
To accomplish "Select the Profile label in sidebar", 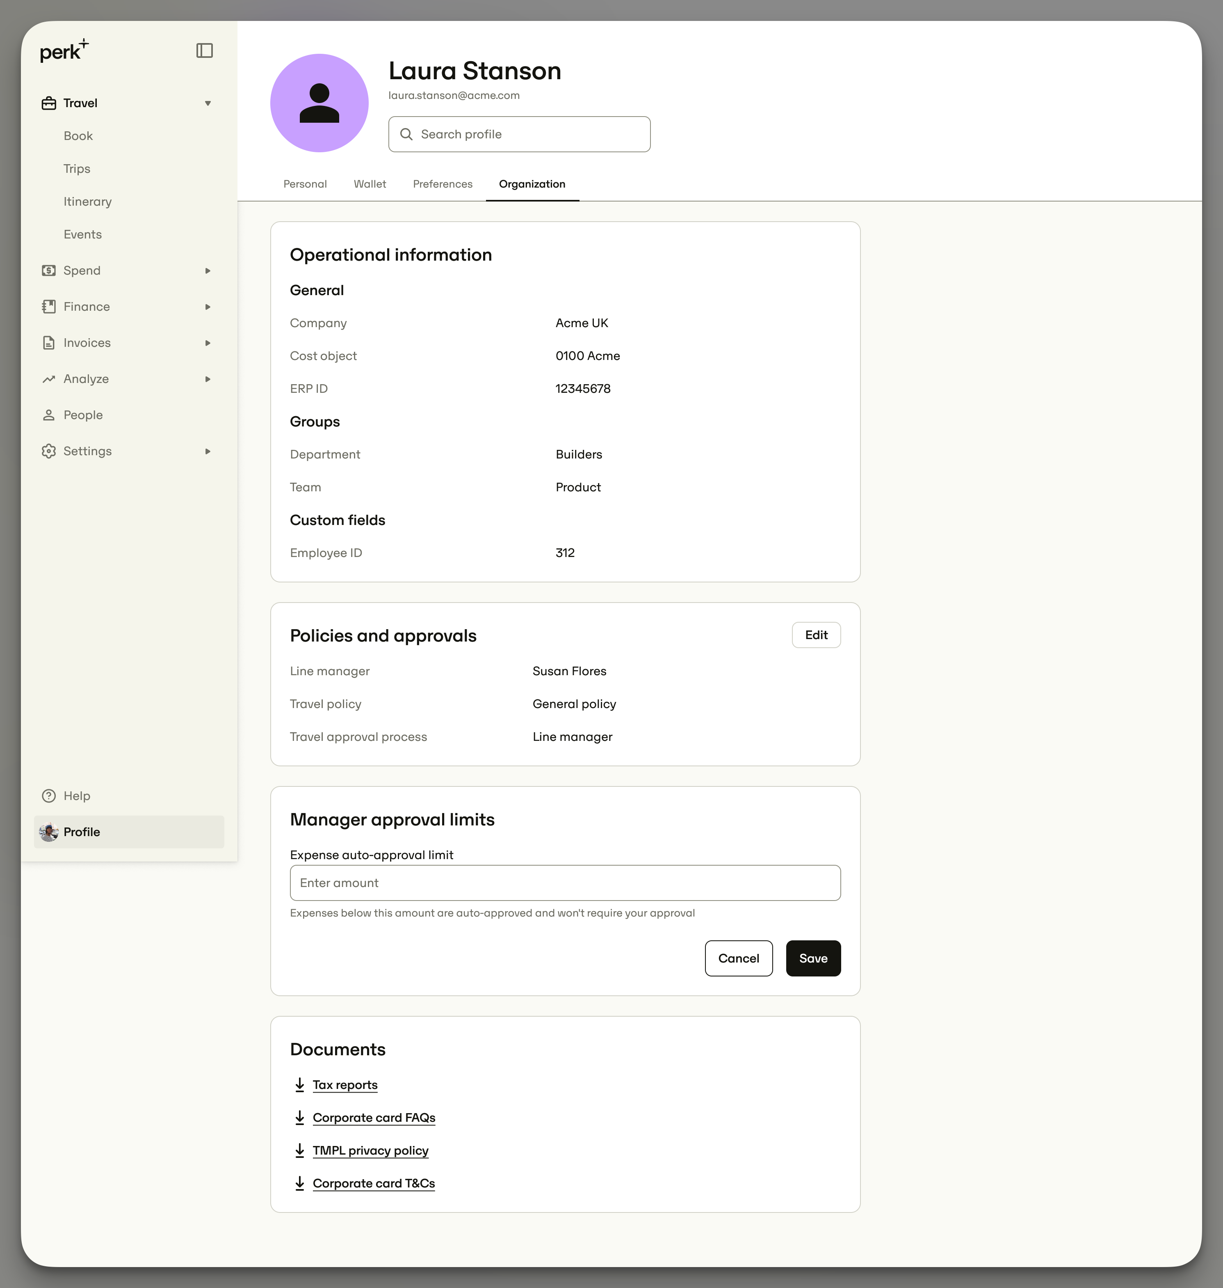I will tap(82, 832).
